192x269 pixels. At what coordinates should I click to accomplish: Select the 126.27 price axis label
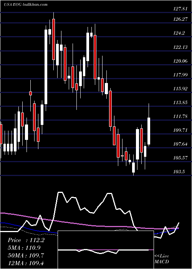click(x=180, y=19)
